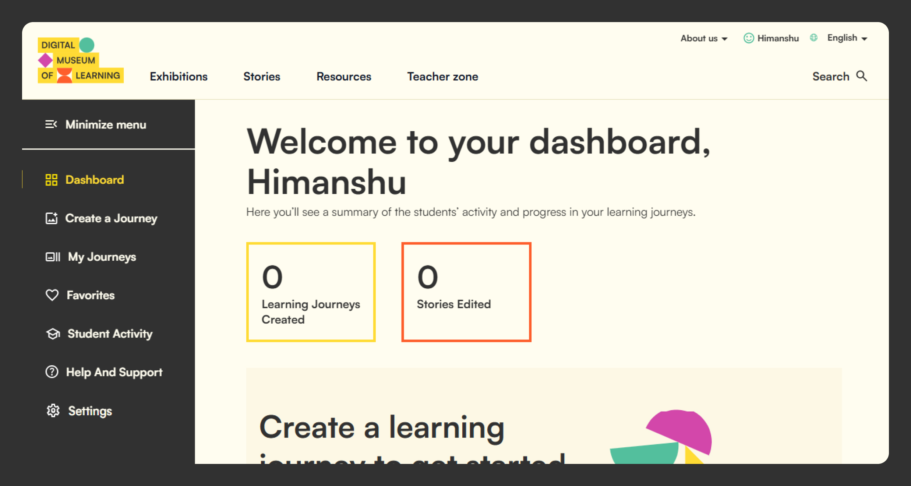Click the Dashboard grid icon
This screenshot has width=911, height=486.
click(52, 180)
